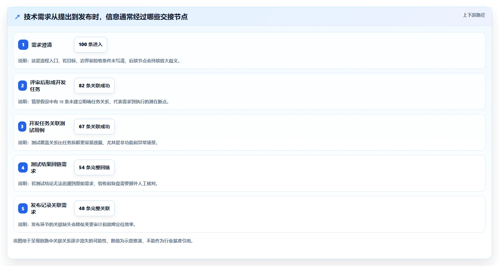
Task: Click the arrow icon beside the title
Action: [x=17, y=17]
